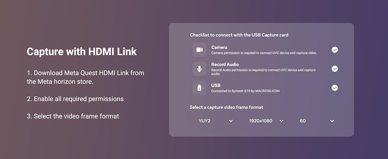Click the Checklist to connect heading

tap(239, 35)
